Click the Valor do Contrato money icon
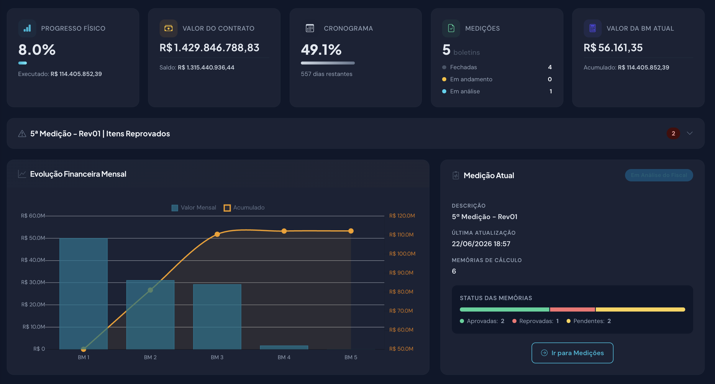The height and width of the screenshot is (384, 715). (168, 28)
